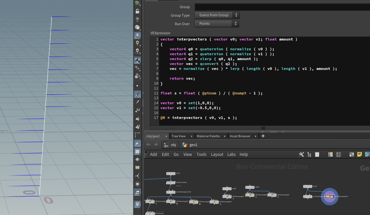Open the Run Over Points dropdown

[x=216, y=24]
